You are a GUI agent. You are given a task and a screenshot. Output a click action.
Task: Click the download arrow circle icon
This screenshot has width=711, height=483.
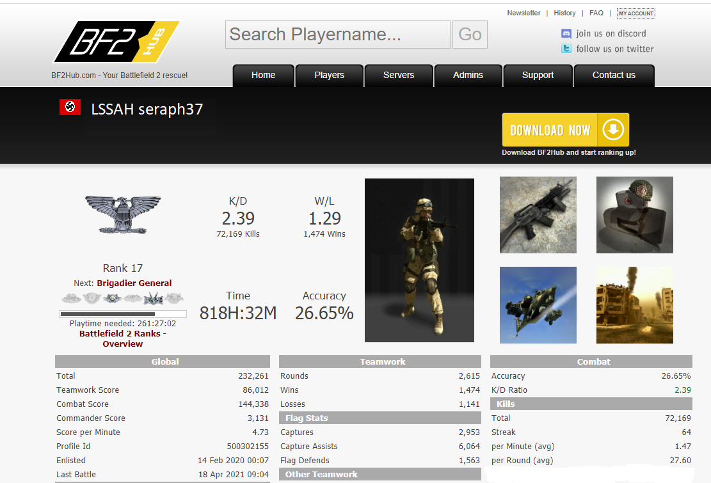click(x=612, y=131)
